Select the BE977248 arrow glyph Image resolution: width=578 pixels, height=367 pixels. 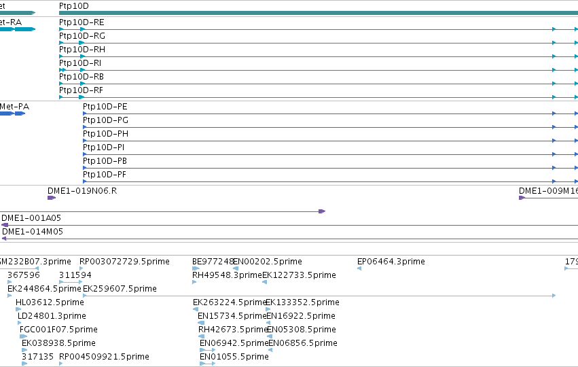pos(196,268)
